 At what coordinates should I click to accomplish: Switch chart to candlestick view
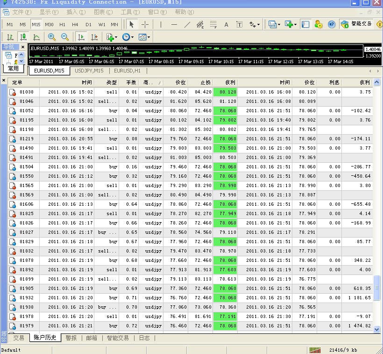[23, 37]
